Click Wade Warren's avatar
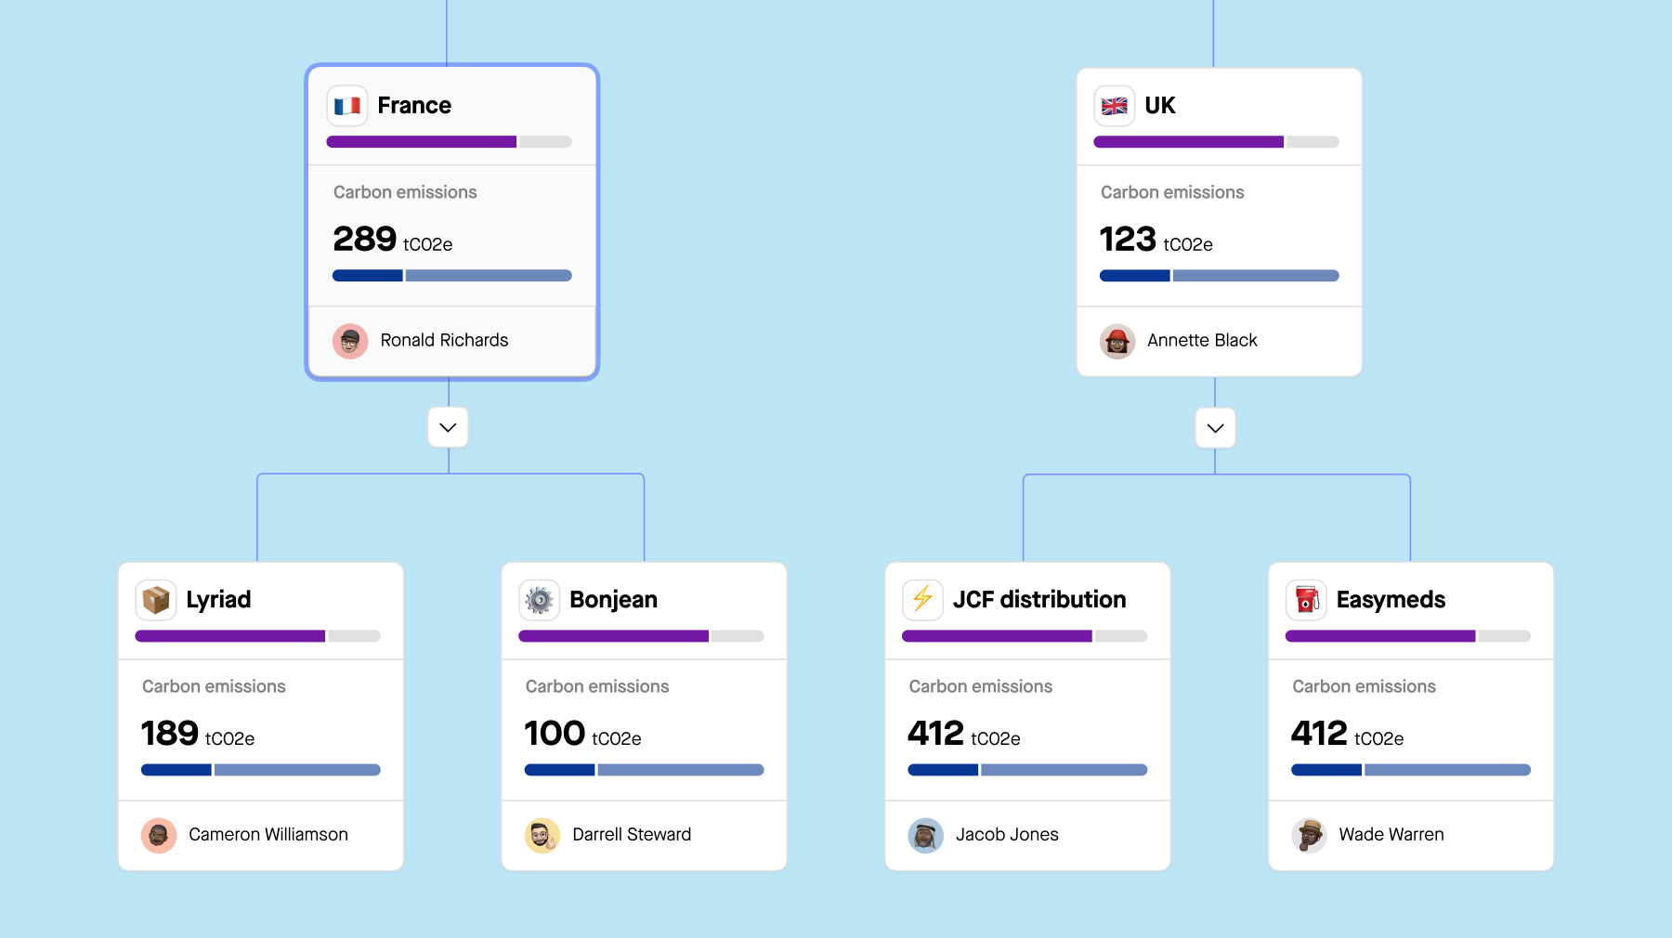Image resolution: width=1672 pixels, height=938 pixels. tap(1310, 835)
